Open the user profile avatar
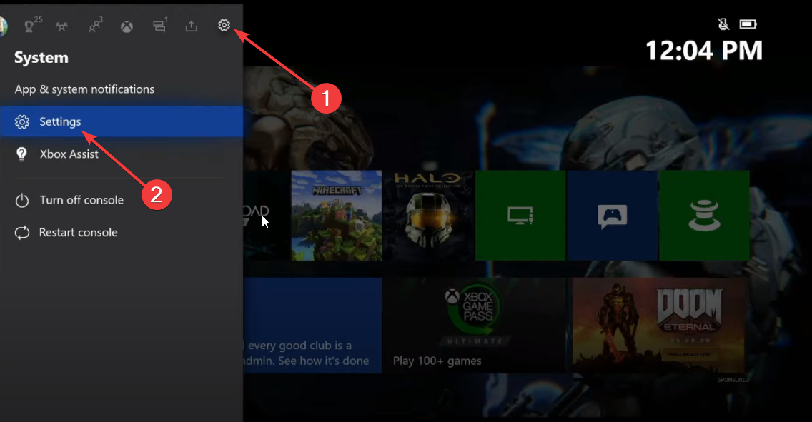The image size is (812, 422). click(x=3, y=26)
